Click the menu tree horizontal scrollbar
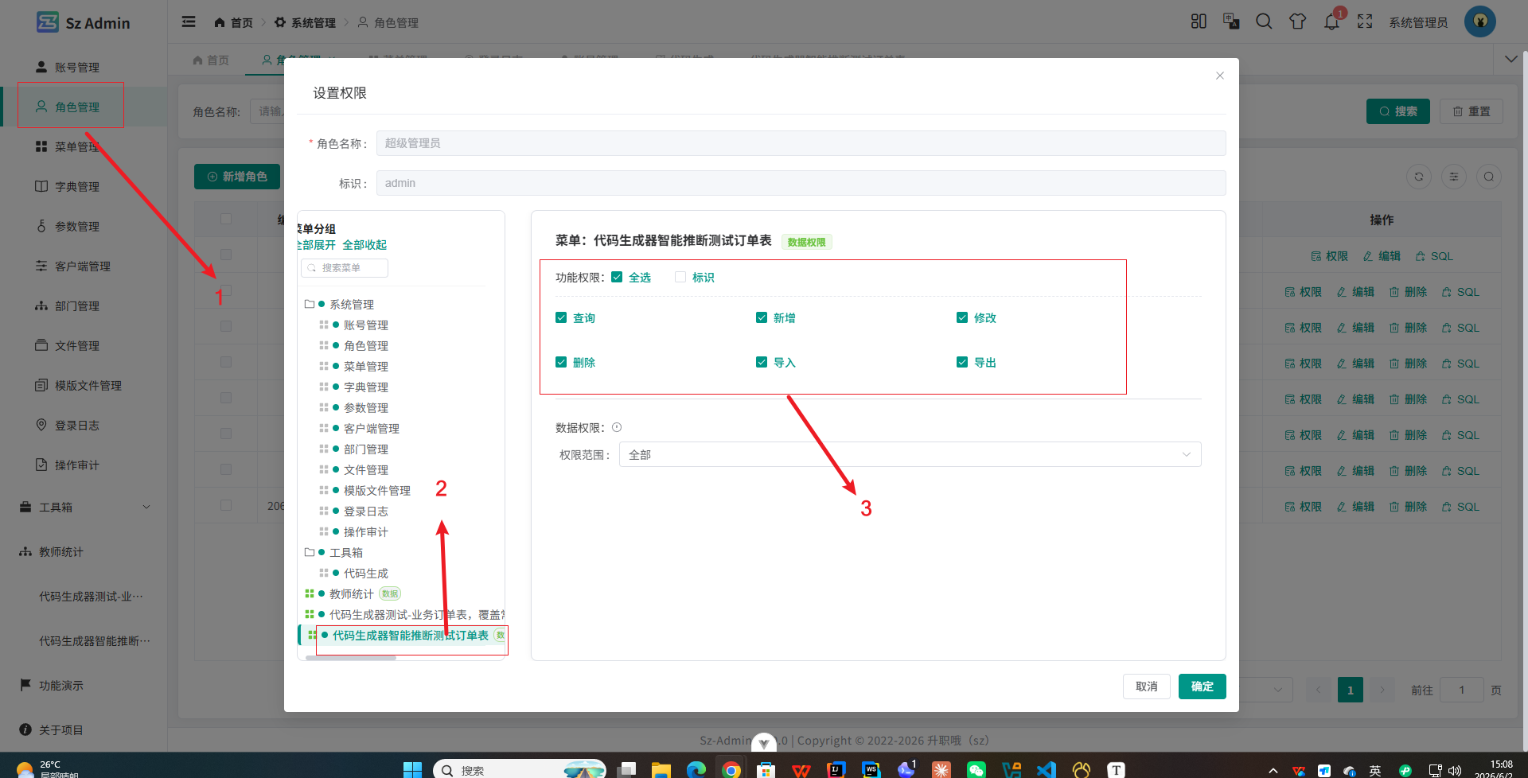The image size is (1528, 778). (x=351, y=658)
